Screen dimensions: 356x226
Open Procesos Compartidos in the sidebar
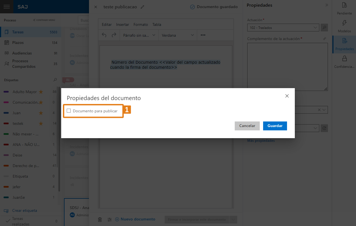point(31,64)
